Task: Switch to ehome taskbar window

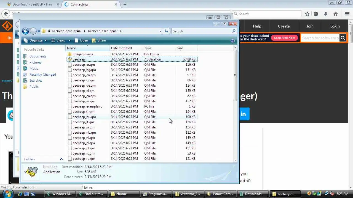Action: (124, 194)
